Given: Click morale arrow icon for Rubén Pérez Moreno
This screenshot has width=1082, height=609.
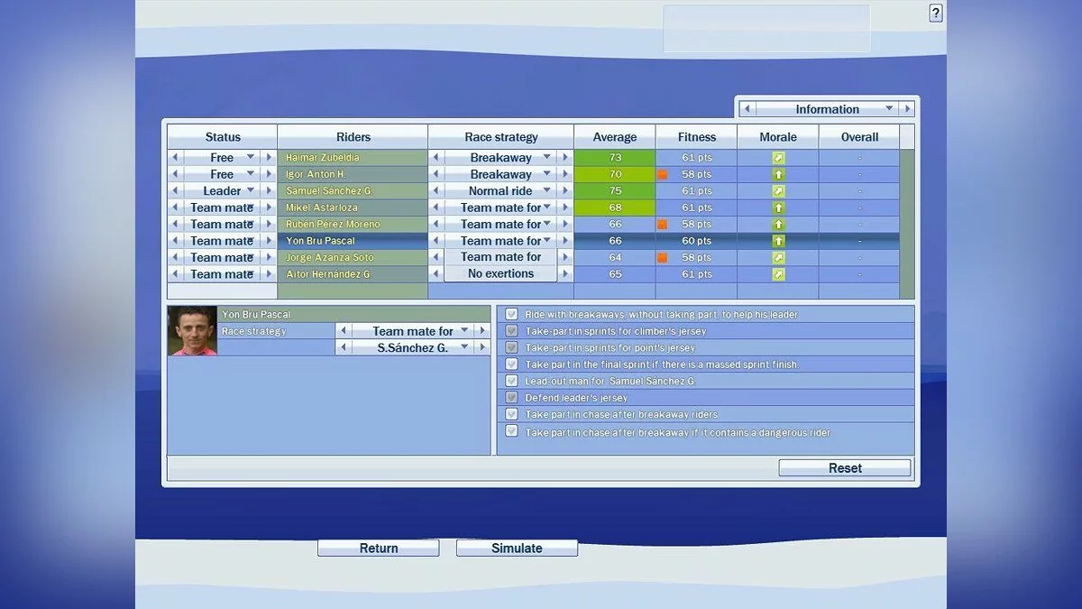Looking at the screenshot, I should (x=778, y=224).
